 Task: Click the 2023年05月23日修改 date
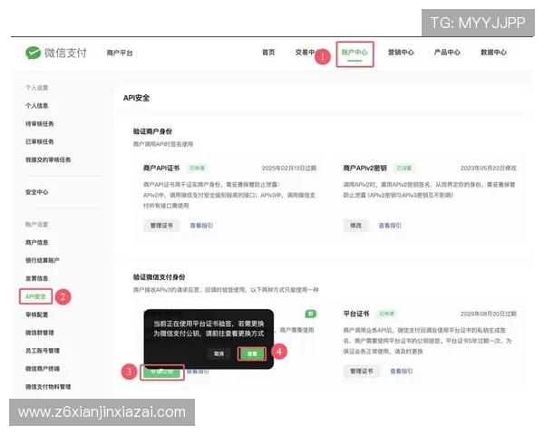[489, 169]
